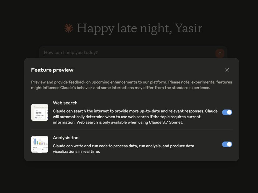
Task: Click the blue bar in Analysis thumbnail chart
Action: [x=35, y=141]
